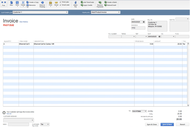The image size is (190, 127).
Task: Open the Ship To dropdown
Action: click(x=188, y=19)
